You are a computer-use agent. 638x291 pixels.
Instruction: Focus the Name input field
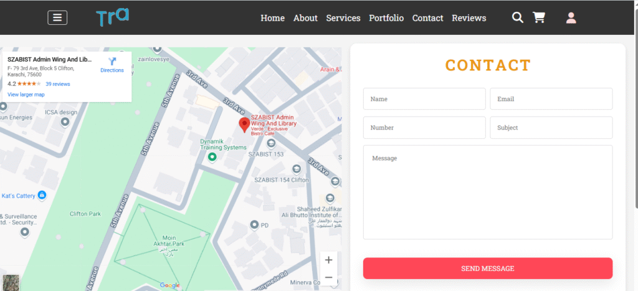point(424,99)
